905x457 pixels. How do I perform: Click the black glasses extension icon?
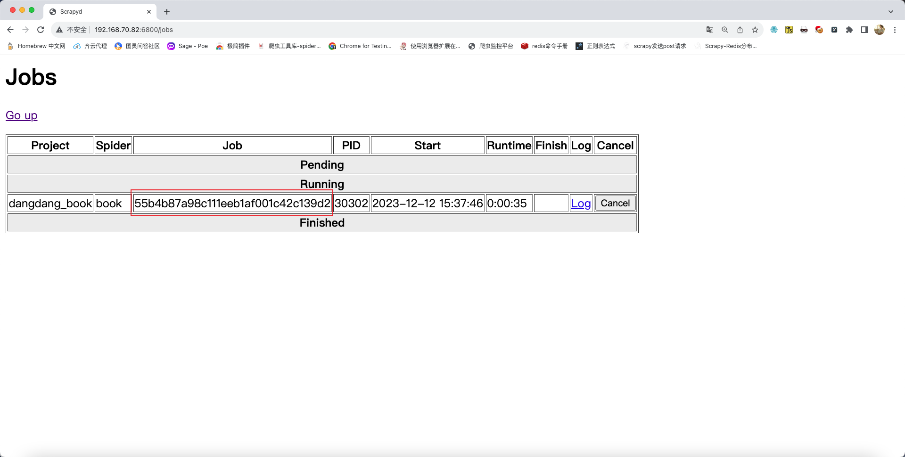(x=804, y=30)
